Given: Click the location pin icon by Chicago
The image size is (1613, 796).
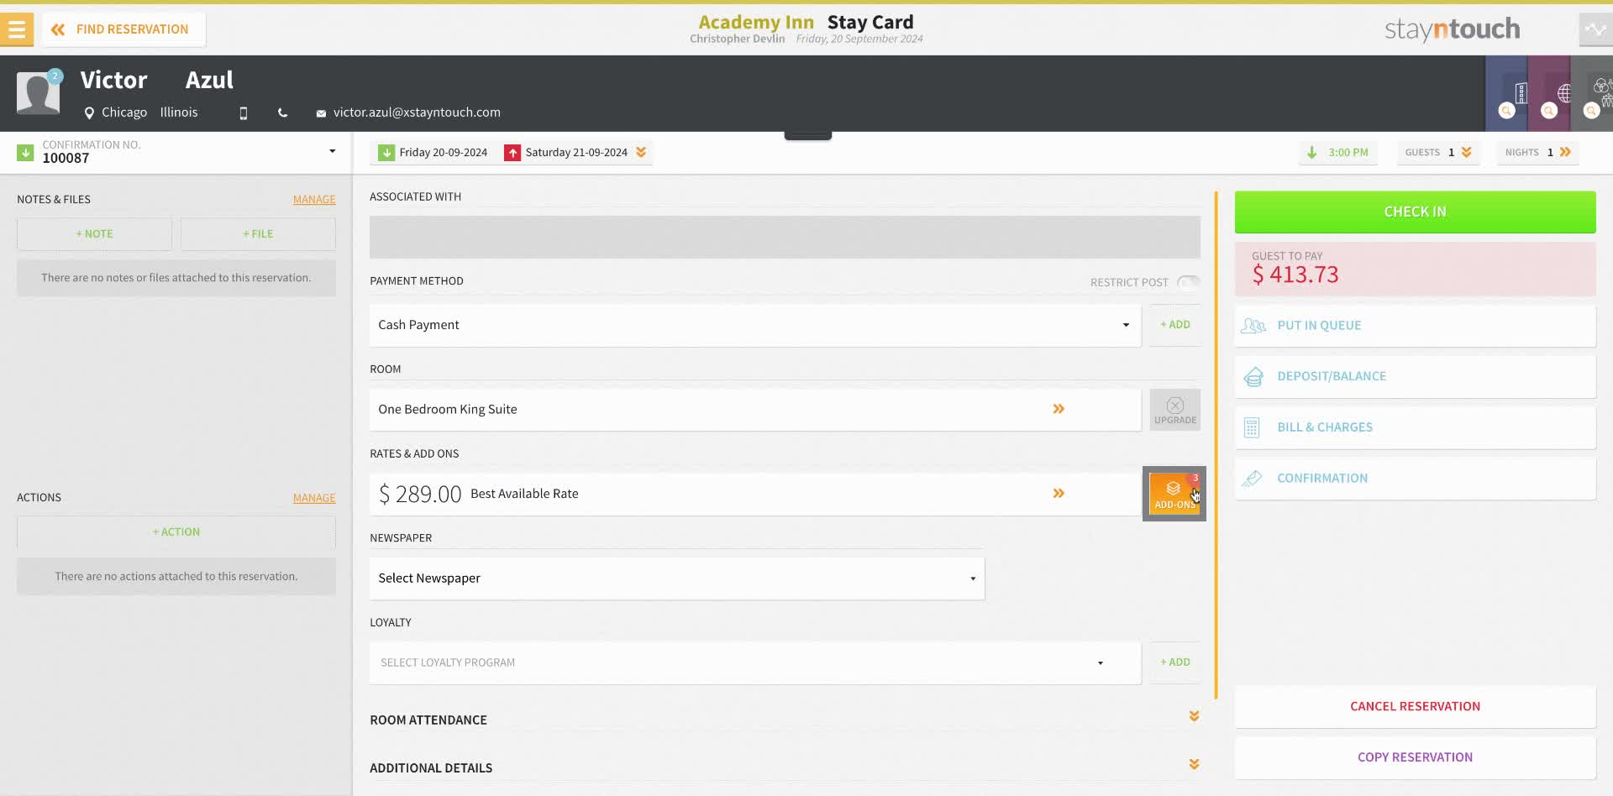Looking at the screenshot, I should pyautogui.click(x=89, y=113).
